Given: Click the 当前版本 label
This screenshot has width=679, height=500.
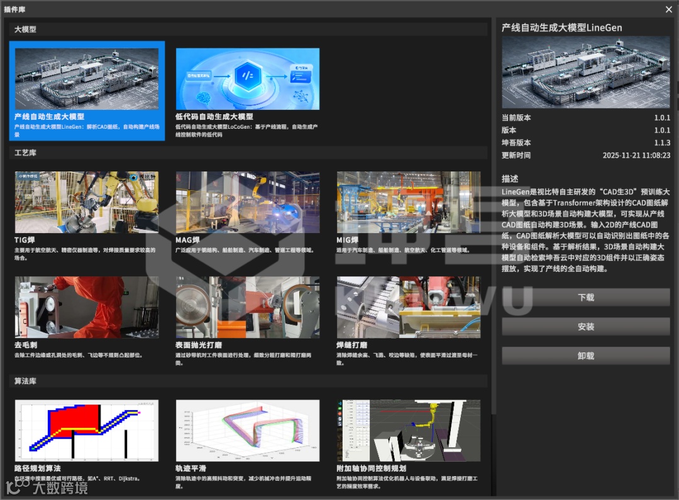Looking at the screenshot, I should pos(516,117).
